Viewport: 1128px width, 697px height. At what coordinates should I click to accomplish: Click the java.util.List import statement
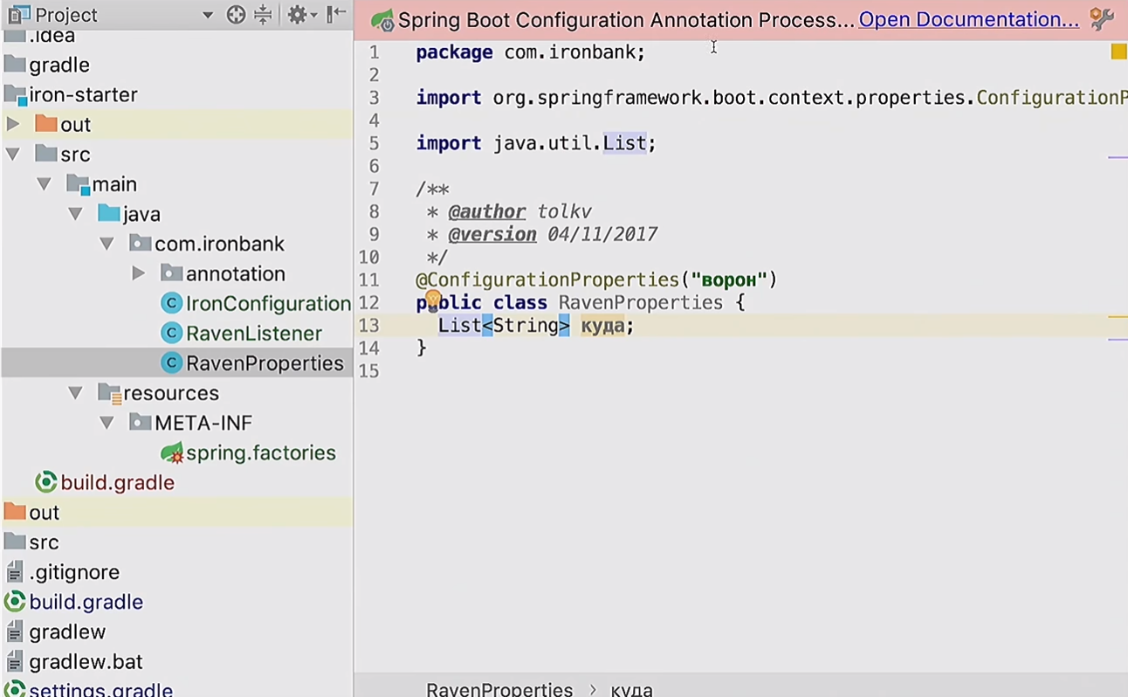point(536,143)
